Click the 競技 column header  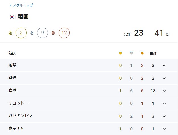[12, 53]
